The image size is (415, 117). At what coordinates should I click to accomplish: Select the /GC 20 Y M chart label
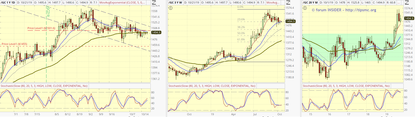point(310,3)
